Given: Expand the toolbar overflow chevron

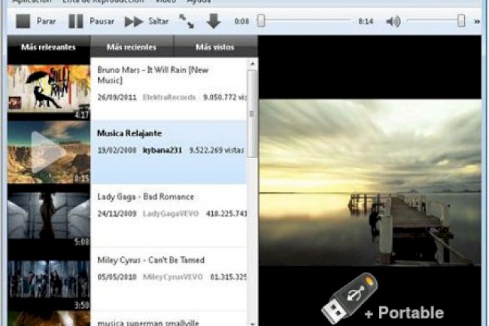Looking at the screenshot, I should (x=477, y=22).
